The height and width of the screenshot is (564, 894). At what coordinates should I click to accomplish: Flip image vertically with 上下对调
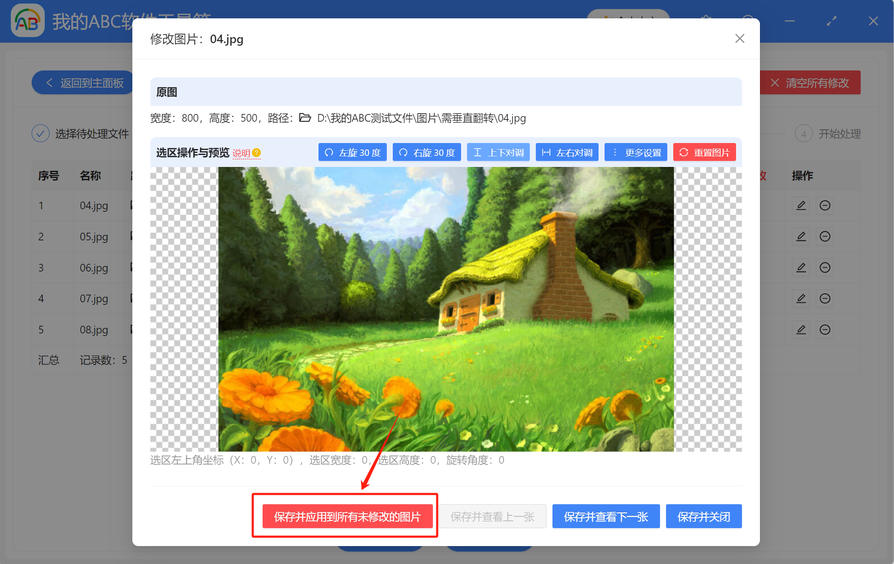point(498,152)
